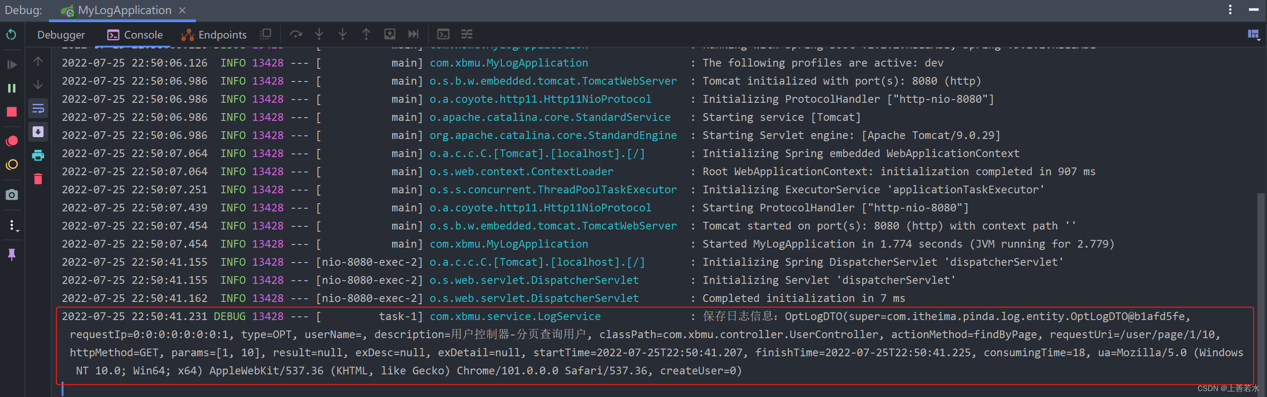Click the show execution point icon
The image size is (1267, 397).
click(266, 34)
